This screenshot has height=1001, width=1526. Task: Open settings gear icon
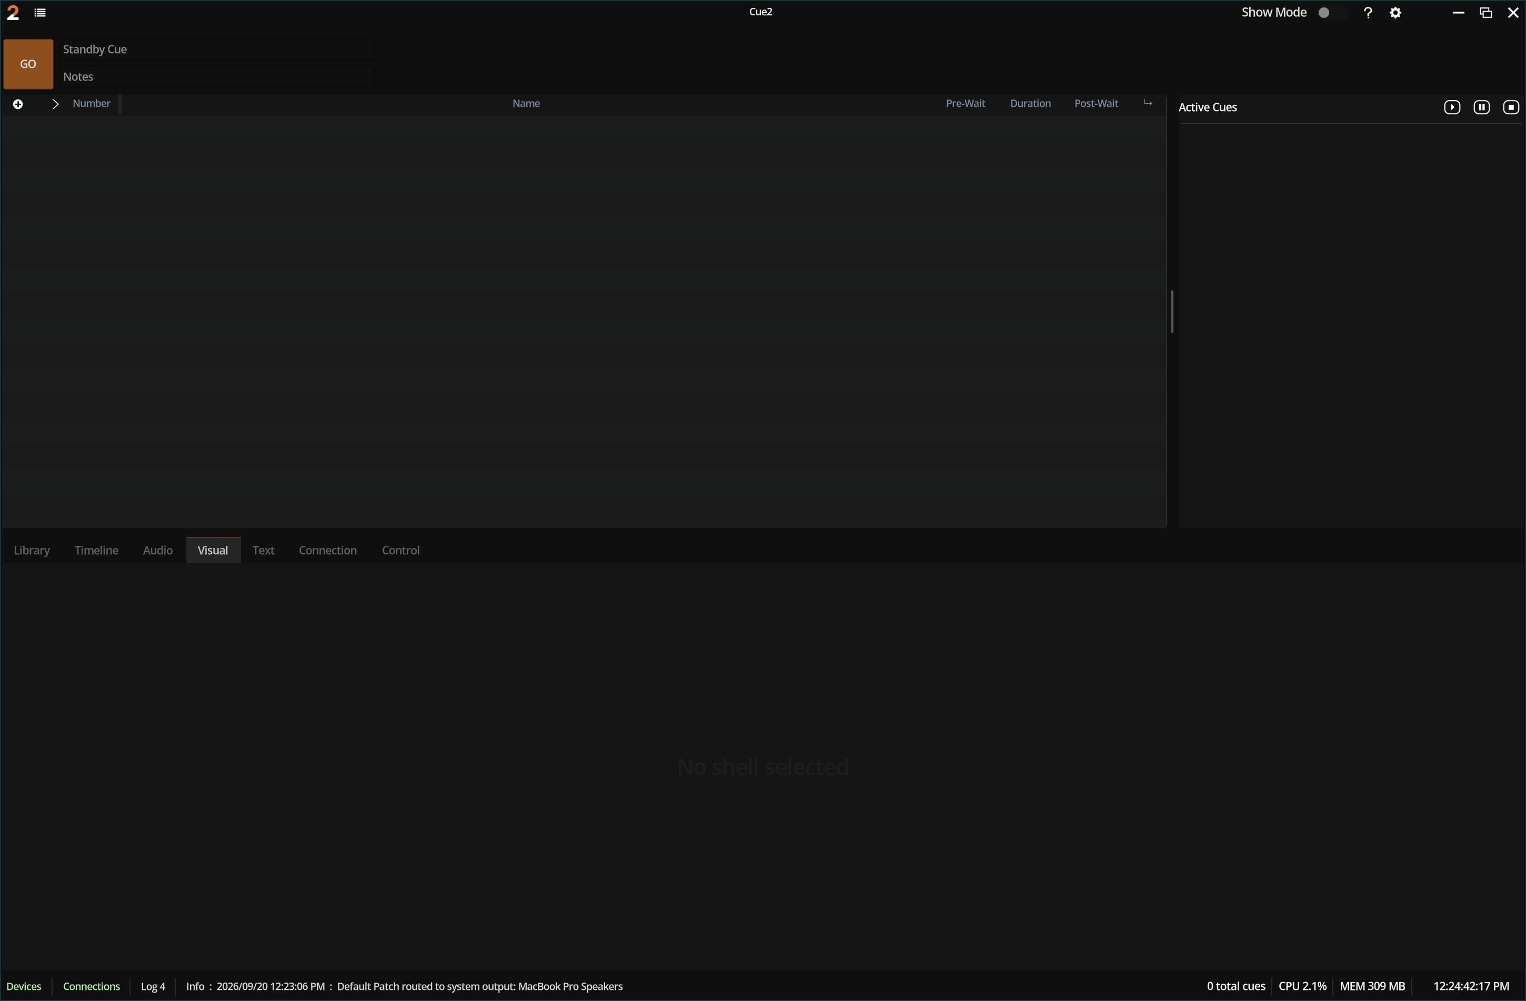[x=1395, y=13]
